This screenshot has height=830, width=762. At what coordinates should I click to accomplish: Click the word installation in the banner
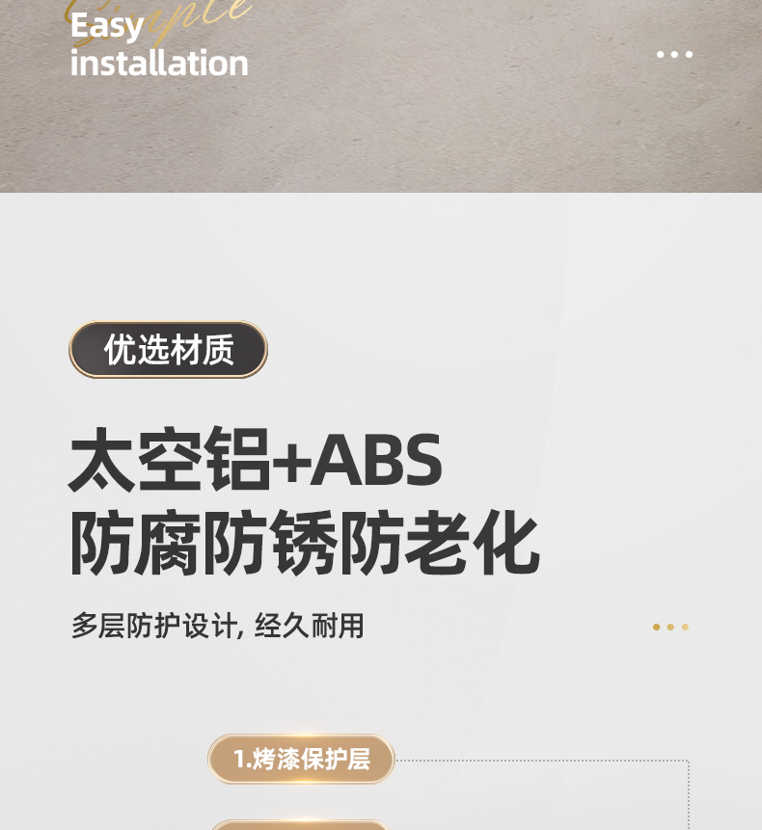(159, 63)
